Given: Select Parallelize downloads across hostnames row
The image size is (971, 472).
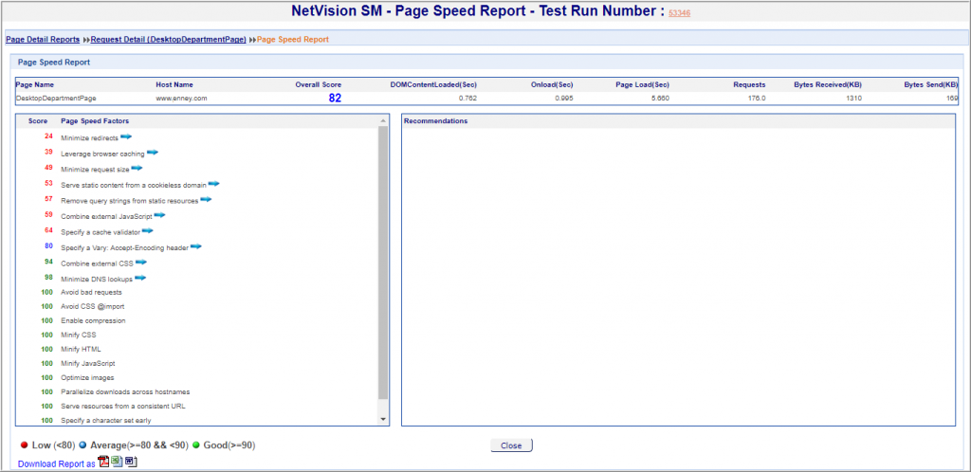Looking at the screenshot, I should pyautogui.click(x=125, y=392).
